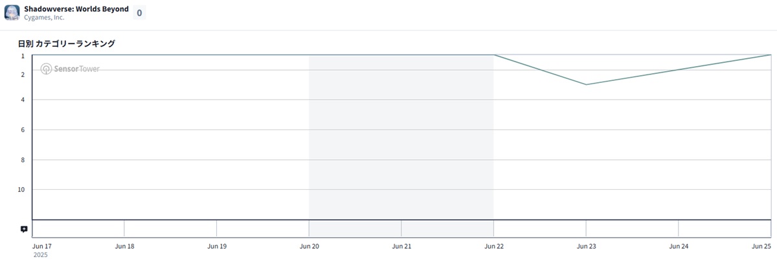Select the Jun 25 date on timeline
Screen dimensions: 777x261
click(x=761, y=246)
